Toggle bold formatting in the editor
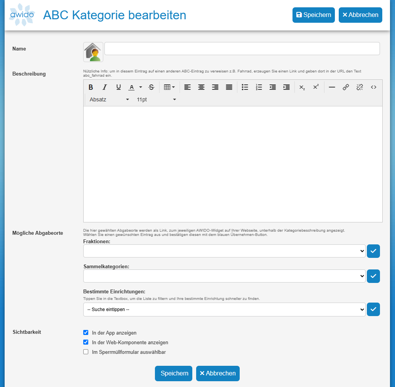This screenshot has width=395, height=387. (91, 87)
